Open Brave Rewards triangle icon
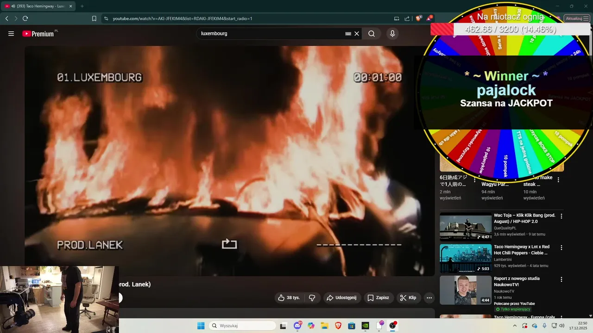 429,18
